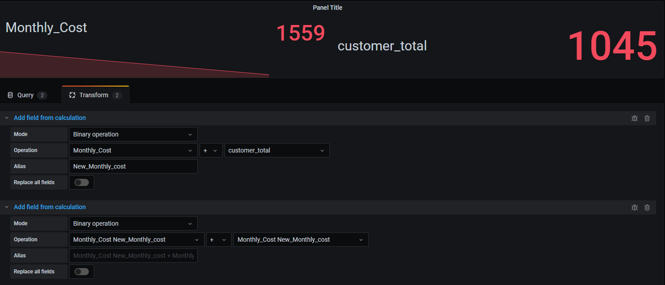The height and width of the screenshot is (285, 665).
Task: Delete the first Add field from calculation transform
Action: point(647,118)
